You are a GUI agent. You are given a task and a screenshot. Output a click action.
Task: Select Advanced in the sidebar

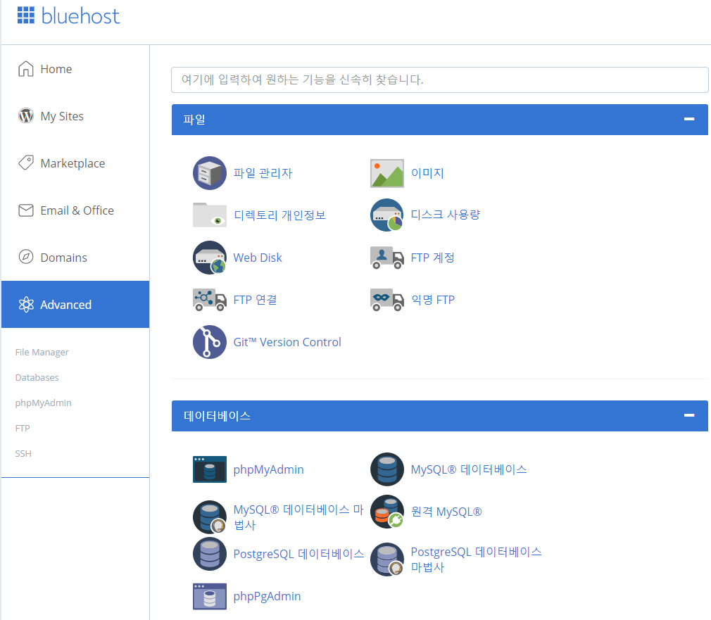pyautogui.click(x=75, y=305)
